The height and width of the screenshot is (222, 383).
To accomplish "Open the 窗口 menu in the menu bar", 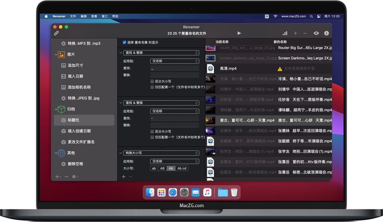I will [x=105, y=16].
